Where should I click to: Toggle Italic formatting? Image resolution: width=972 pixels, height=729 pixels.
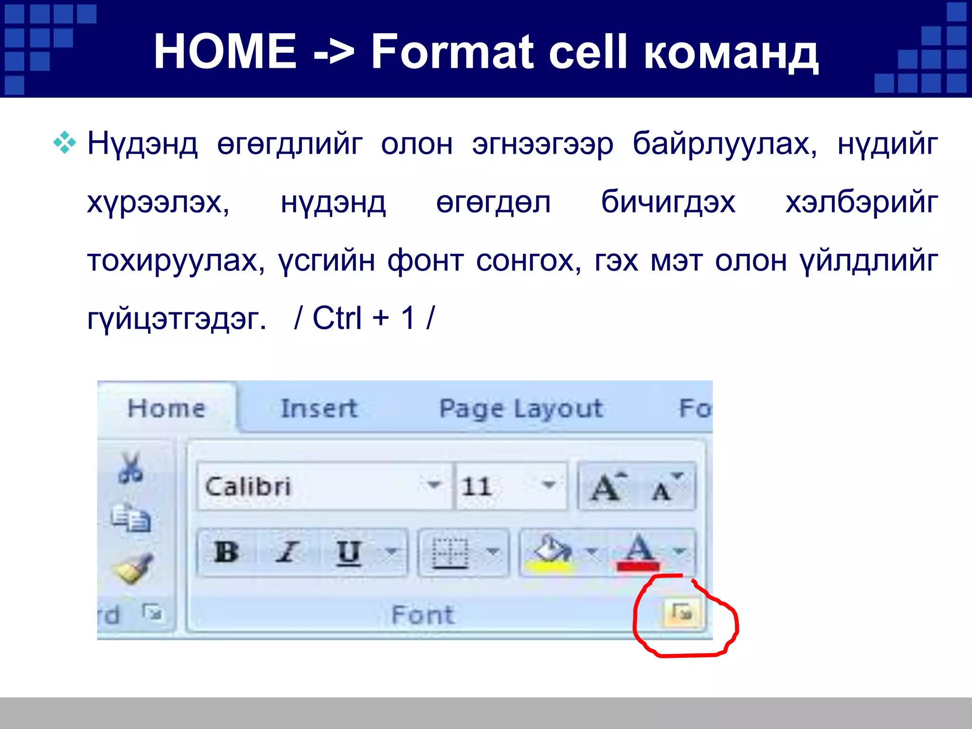point(287,552)
